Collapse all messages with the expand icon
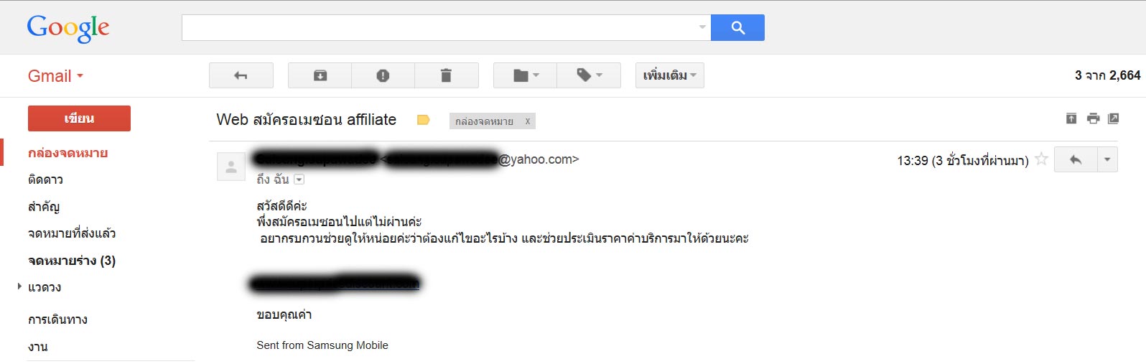 tap(1071, 118)
